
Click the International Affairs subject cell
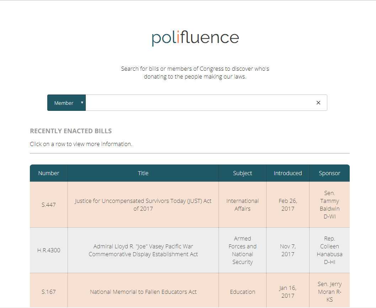(x=242, y=205)
